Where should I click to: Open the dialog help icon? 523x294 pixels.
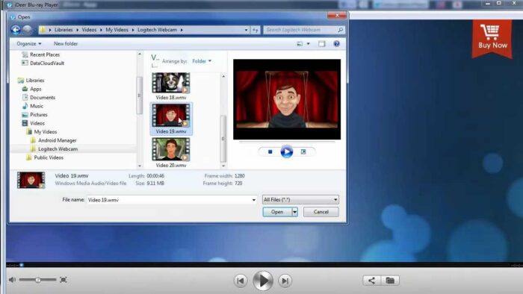[336, 43]
